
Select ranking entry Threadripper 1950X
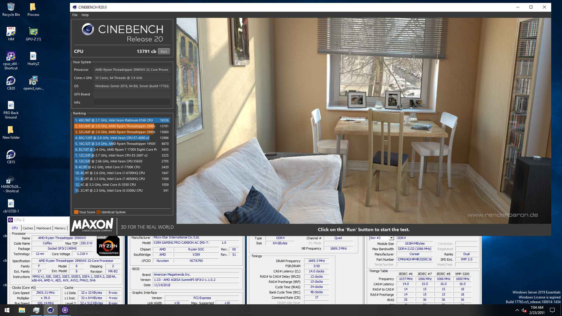(122, 144)
